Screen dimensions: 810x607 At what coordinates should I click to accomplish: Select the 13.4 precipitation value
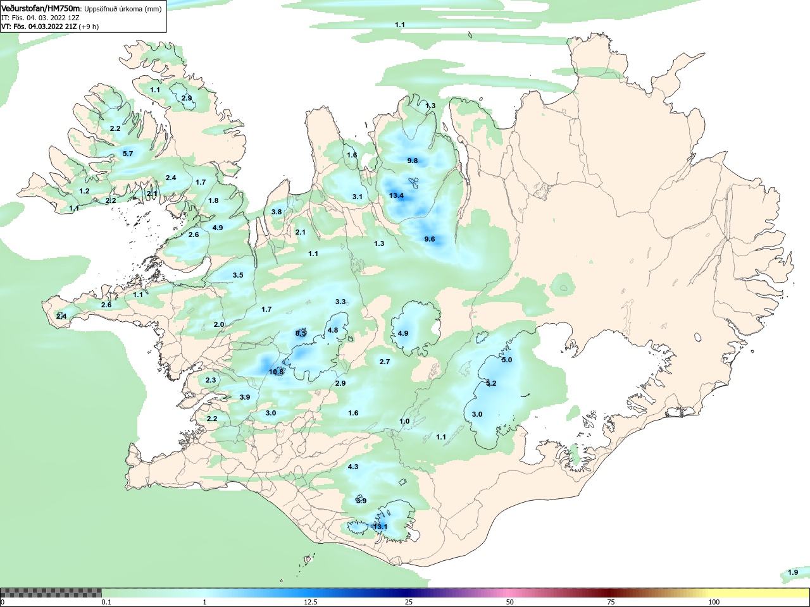tap(397, 195)
